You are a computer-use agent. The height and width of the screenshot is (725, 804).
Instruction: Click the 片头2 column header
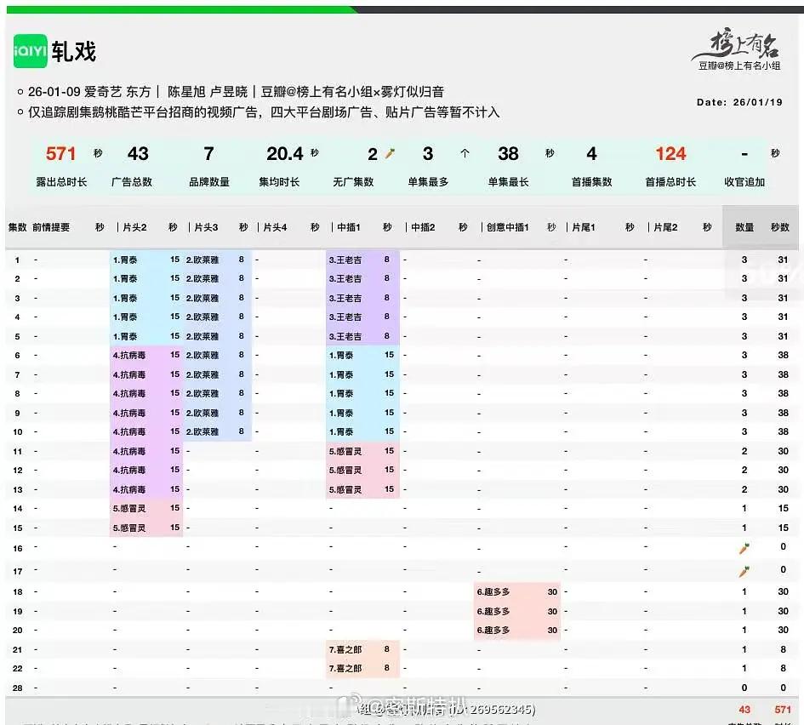click(x=135, y=227)
